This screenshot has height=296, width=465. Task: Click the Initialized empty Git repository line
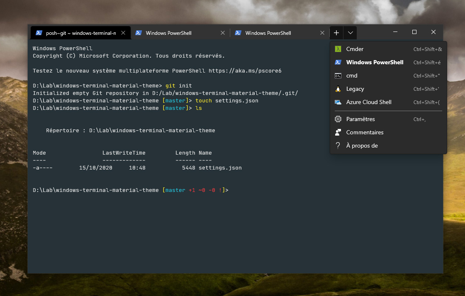tap(165, 93)
